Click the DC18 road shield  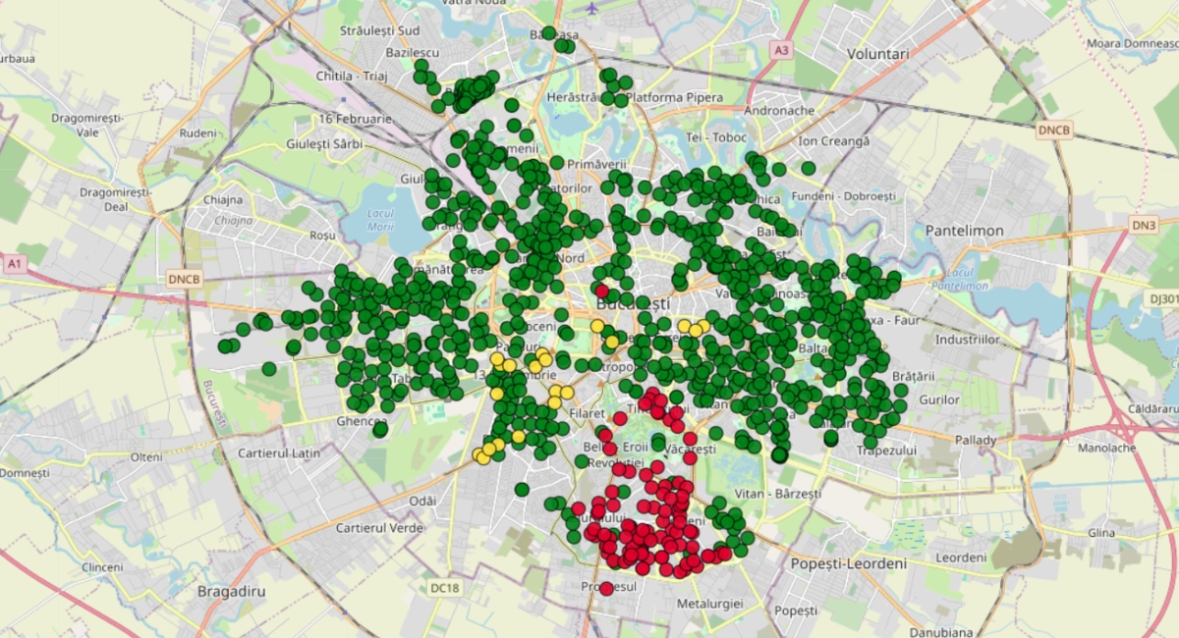444,588
